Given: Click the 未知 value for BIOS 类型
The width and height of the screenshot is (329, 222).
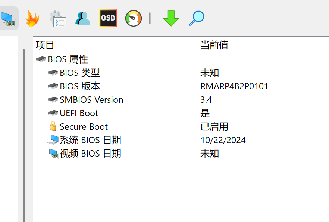Looking at the screenshot, I should click(x=210, y=73).
